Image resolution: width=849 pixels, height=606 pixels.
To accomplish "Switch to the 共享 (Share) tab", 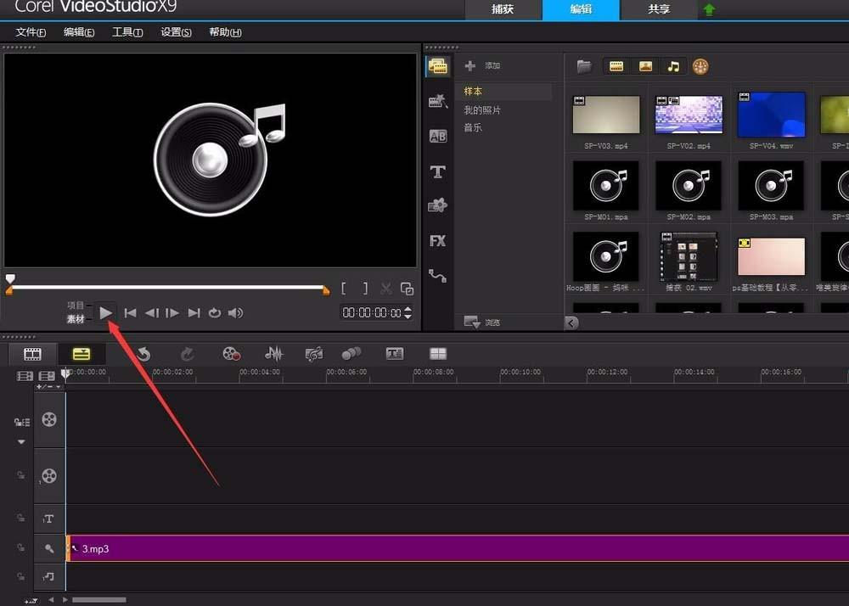I will (658, 9).
